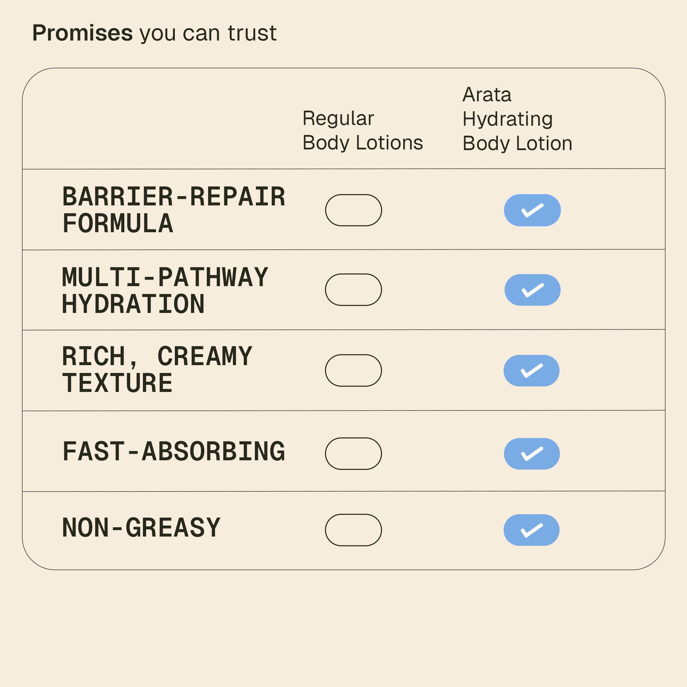Viewport: 687px width, 687px height.
Task: Toggle the empty pill for Barrier-Repair Formula
Action: [353, 210]
